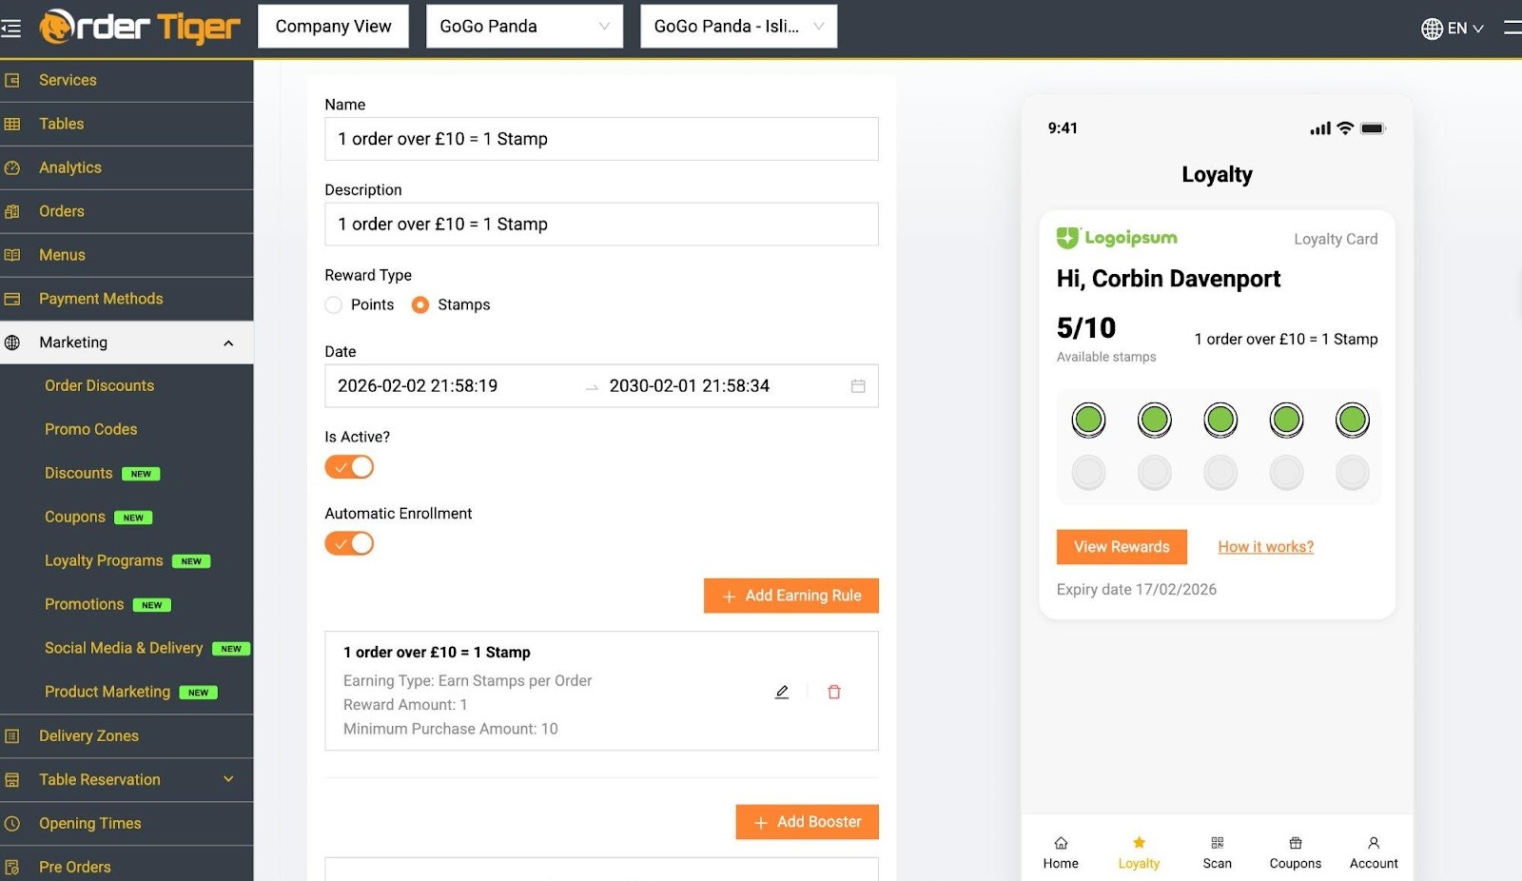Click the Pre Orders icon
The width and height of the screenshot is (1522, 881).
pos(12,867)
